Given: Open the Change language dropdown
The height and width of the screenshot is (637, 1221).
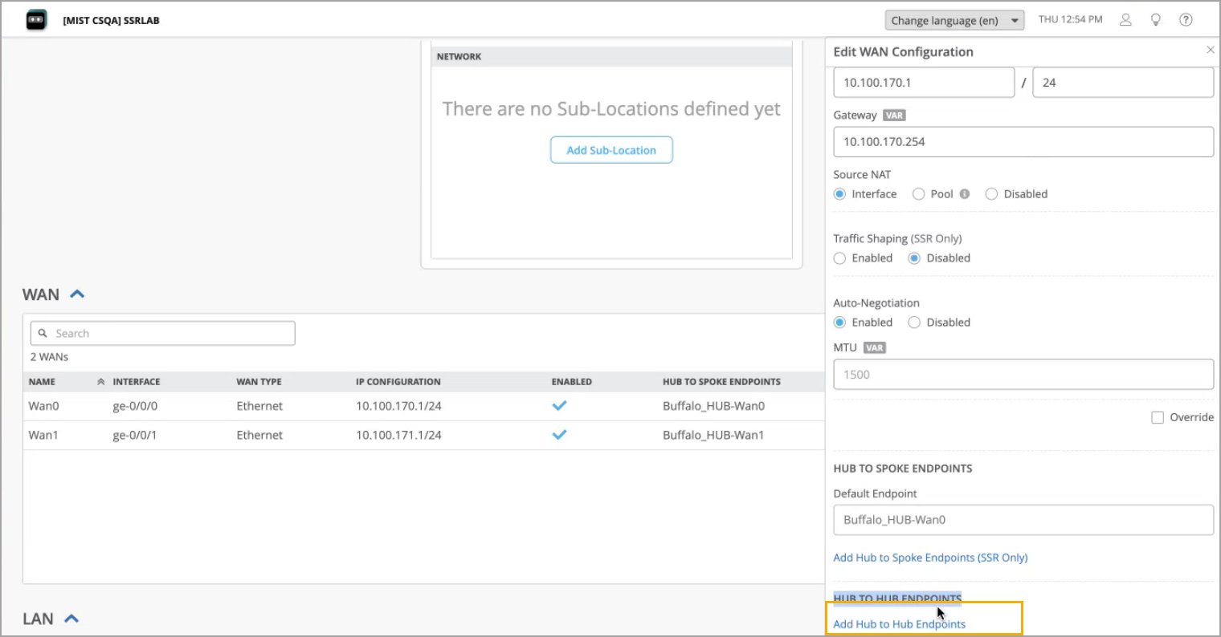Looking at the screenshot, I should pos(954,20).
